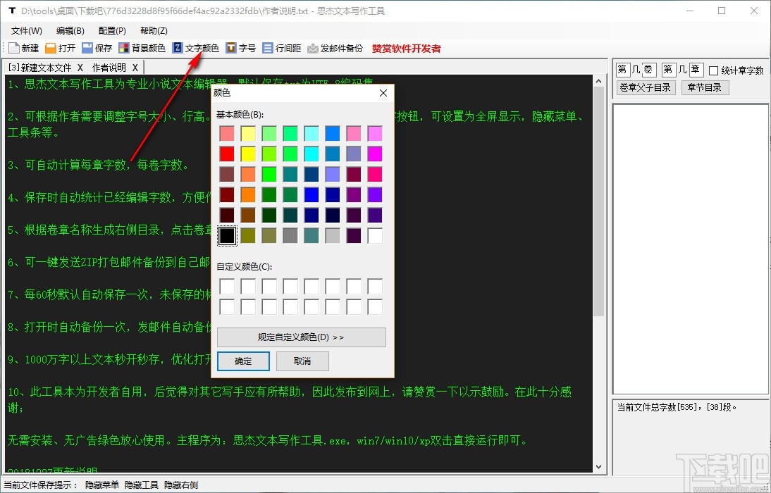The image size is (771, 493).
Task: Confirm color selection with 确定 button
Action: tap(243, 361)
